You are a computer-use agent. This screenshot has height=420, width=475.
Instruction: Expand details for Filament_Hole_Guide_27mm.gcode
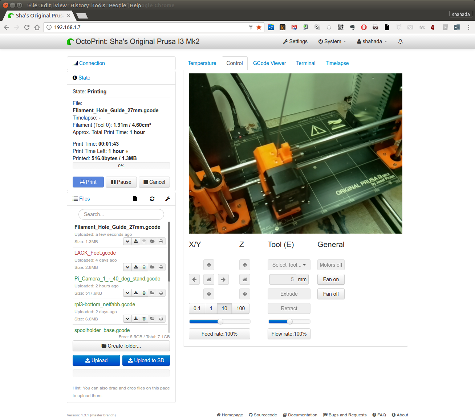(127, 241)
